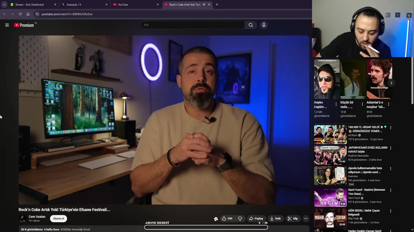Open Ajanda kullanmamakla hata ediyorsun title
Image resolution: width=414 pixels, height=232 pixels.
tap(365, 170)
